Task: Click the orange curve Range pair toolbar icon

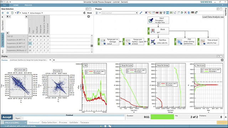Action: point(150,13)
